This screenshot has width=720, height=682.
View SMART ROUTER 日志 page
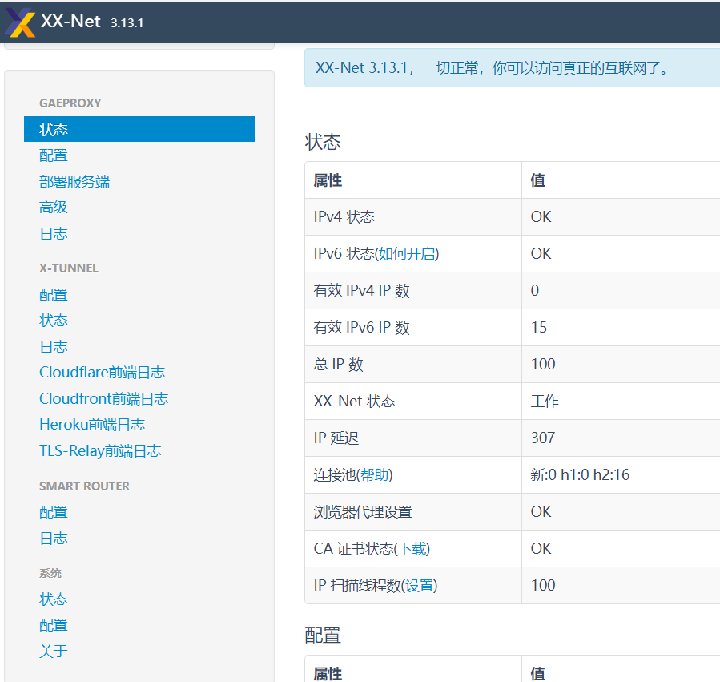[54, 539]
